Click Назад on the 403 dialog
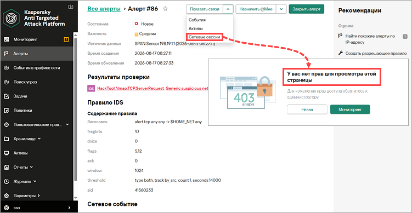This screenshot has width=412, height=213. [x=307, y=110]
